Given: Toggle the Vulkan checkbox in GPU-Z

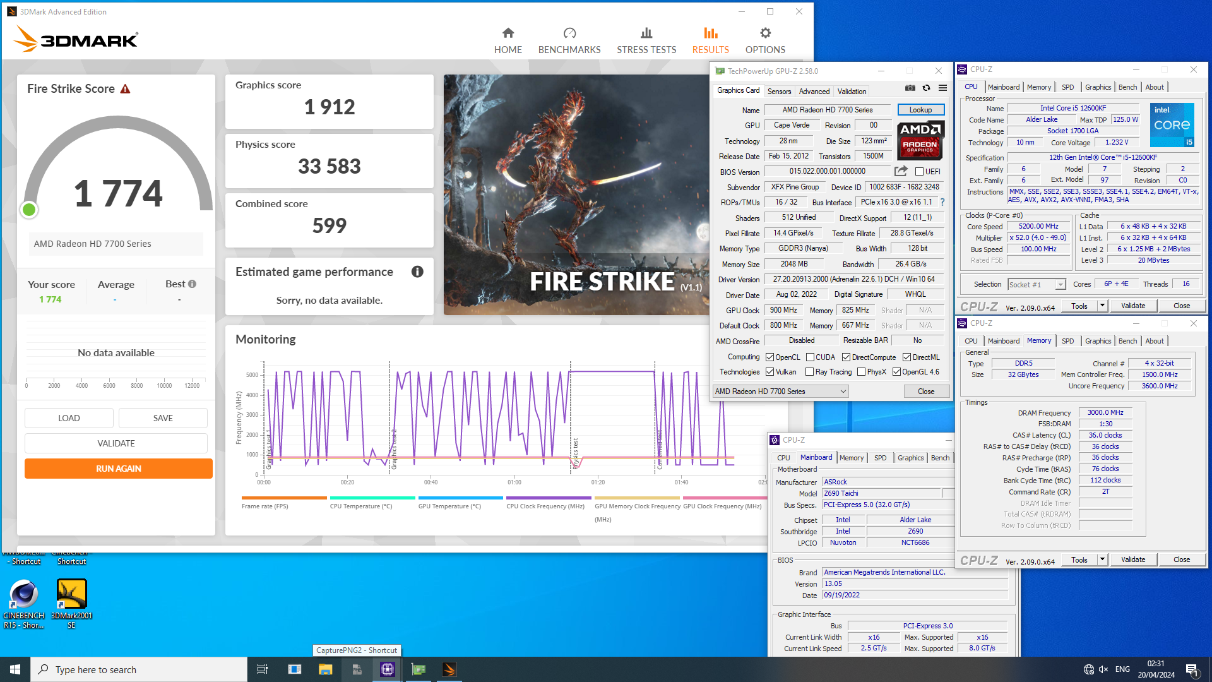Looking at the screenshot, I should [x=769, y=372].
